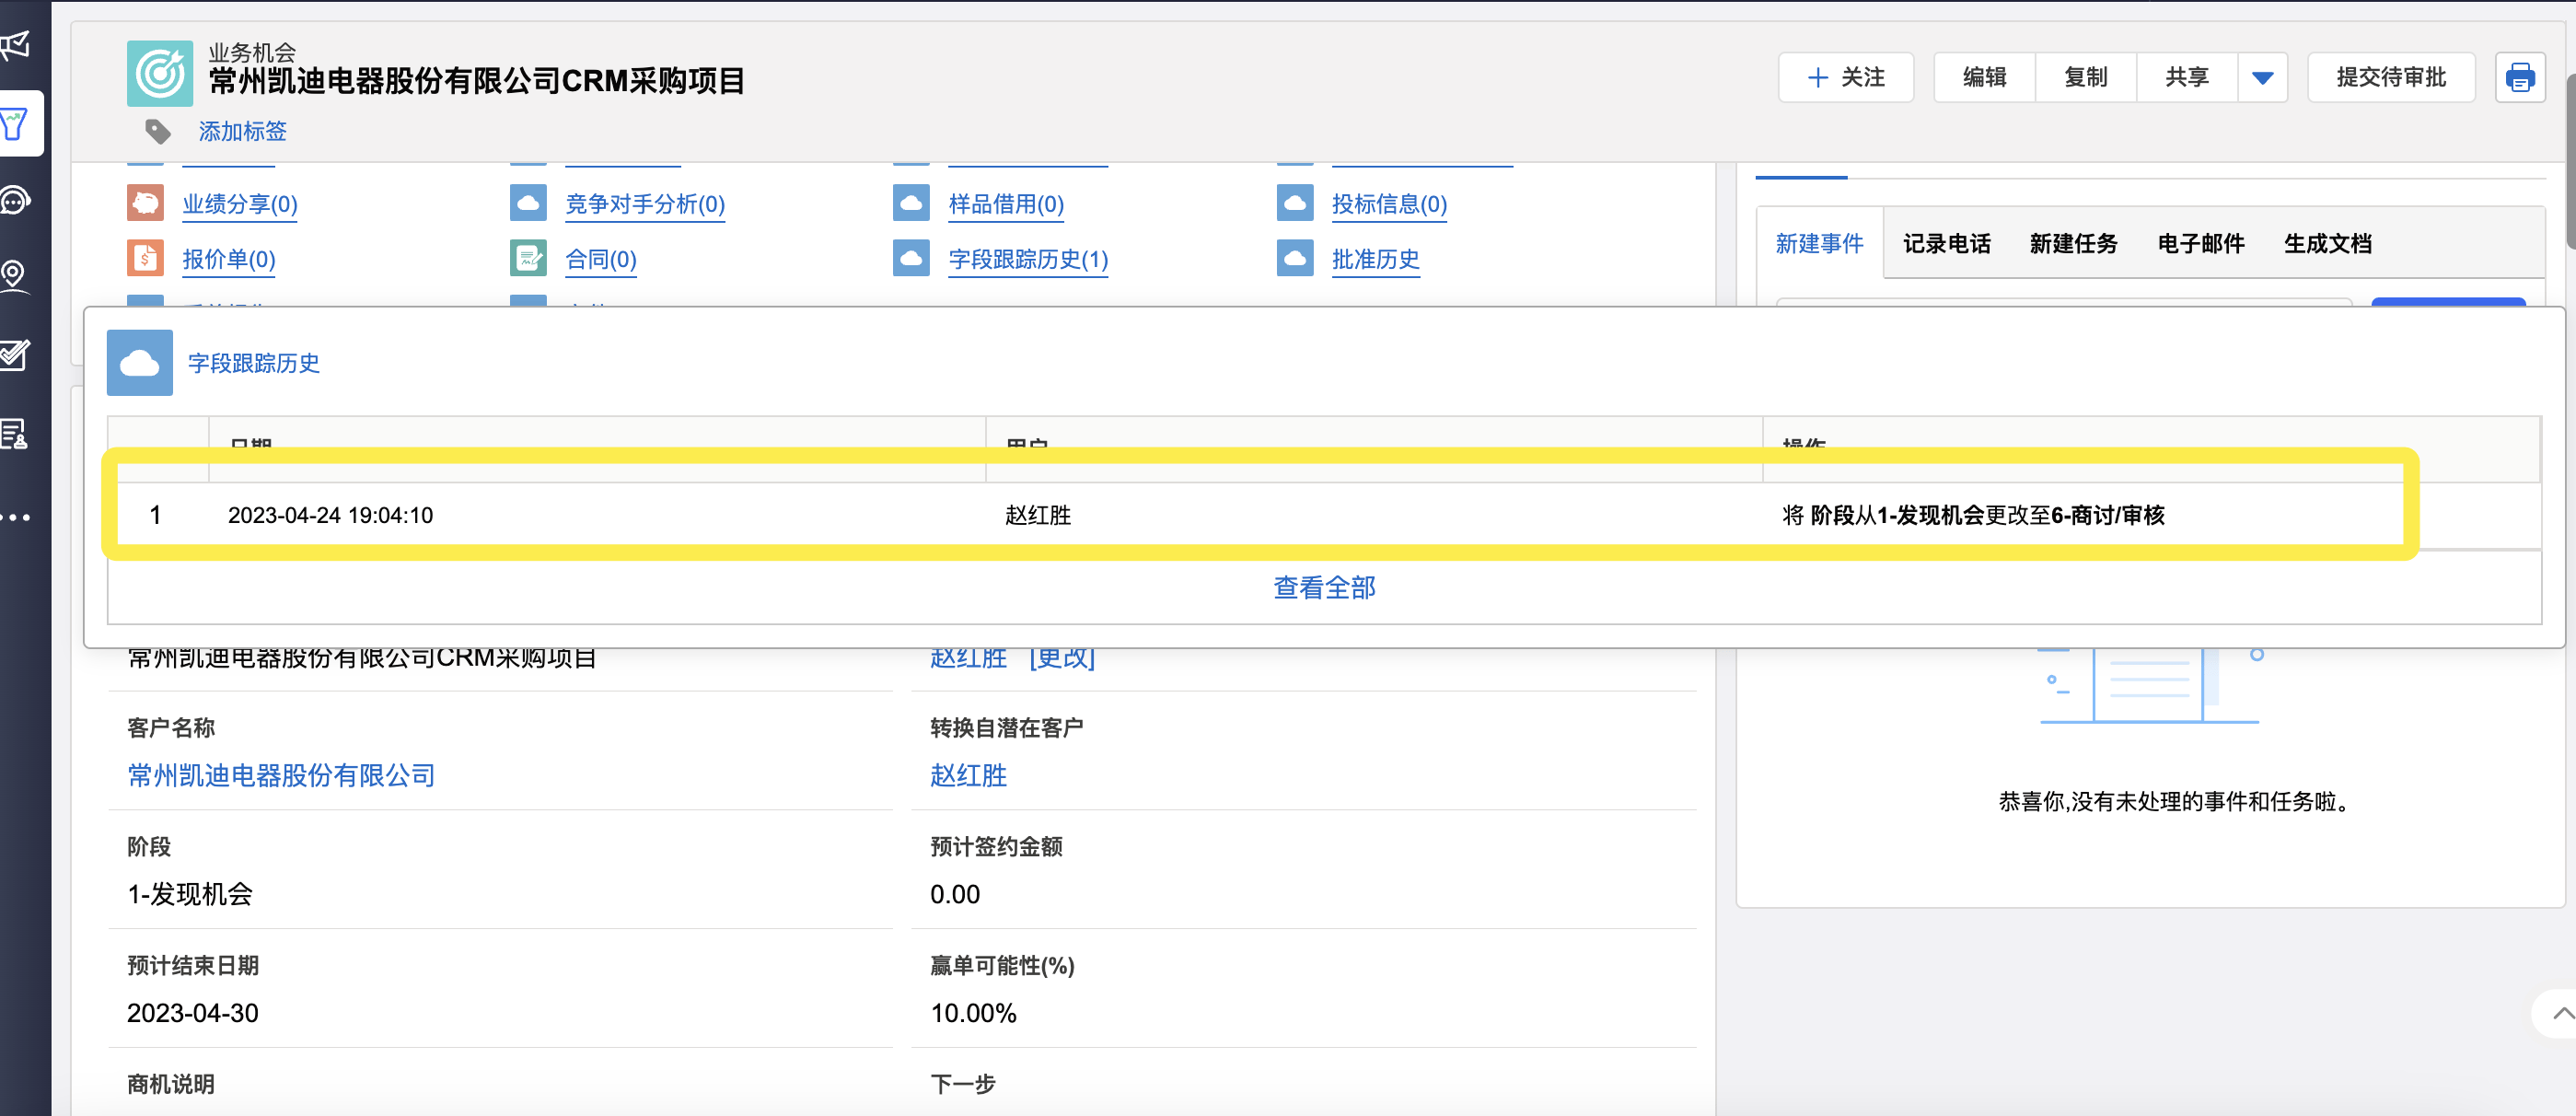
Task: Expand the dropdown arrow next to 共享
Action: point(2262,77)
